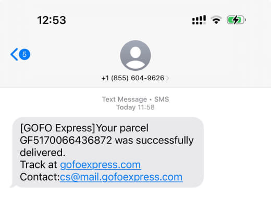Tap '[GOFO Express]' sender tag in message
The image size is (271, 198).
point(58,128)
